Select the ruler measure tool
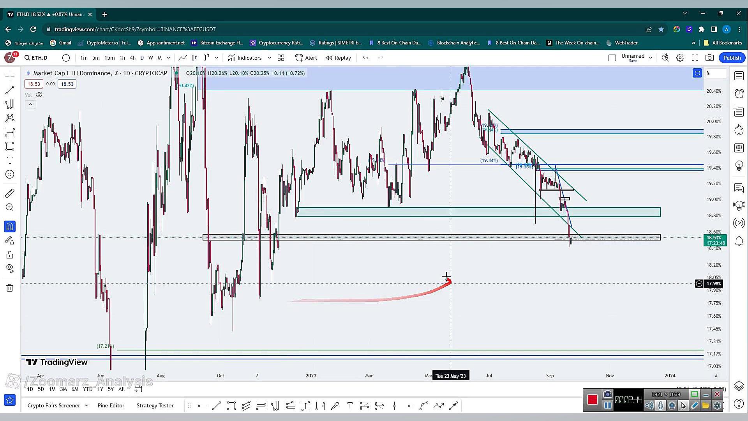748x421 pixels. point(10,193)
